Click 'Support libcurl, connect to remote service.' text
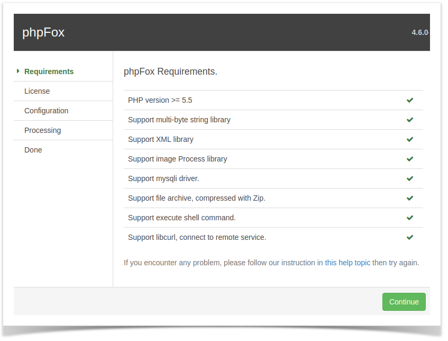This screenshot has width=448, height=341. [197, 237]
